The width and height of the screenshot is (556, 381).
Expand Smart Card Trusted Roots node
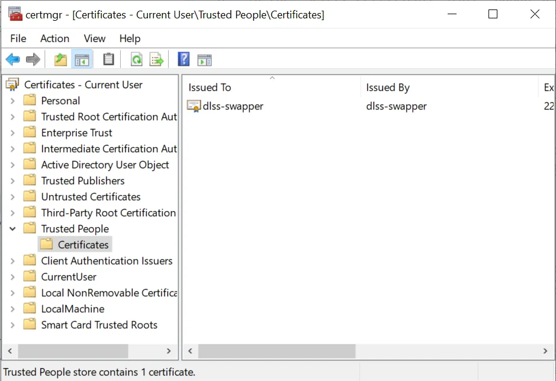[13, 325]
